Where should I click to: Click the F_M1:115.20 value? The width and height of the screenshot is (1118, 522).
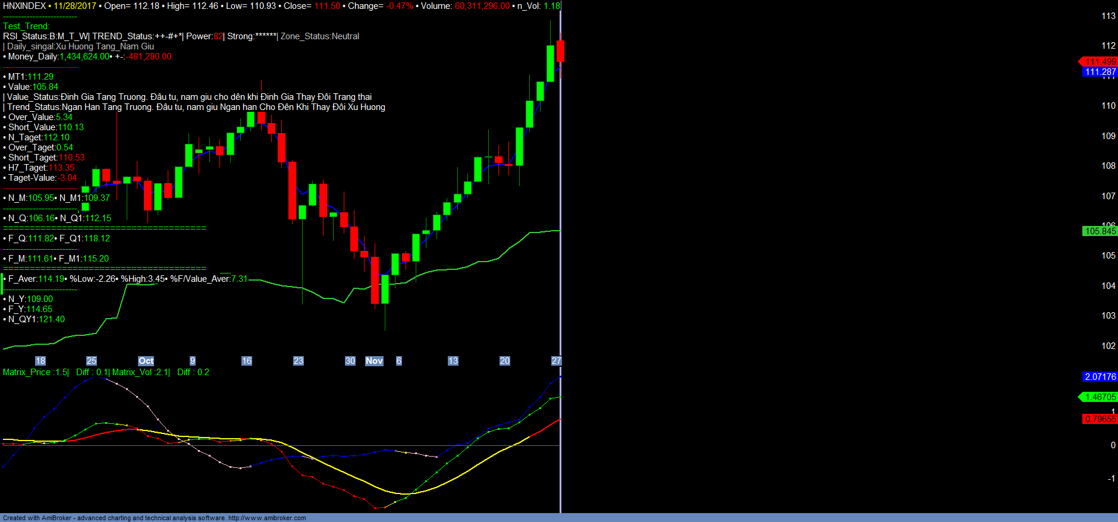pos(84,259)
